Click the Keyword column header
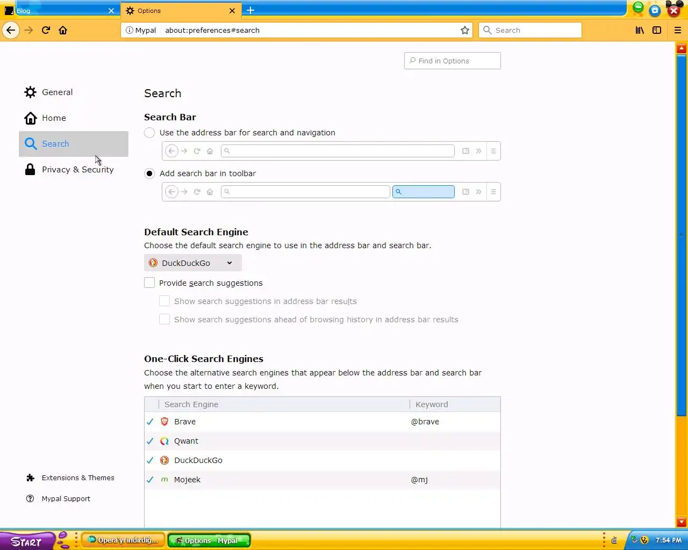 (x=455, y=404)
